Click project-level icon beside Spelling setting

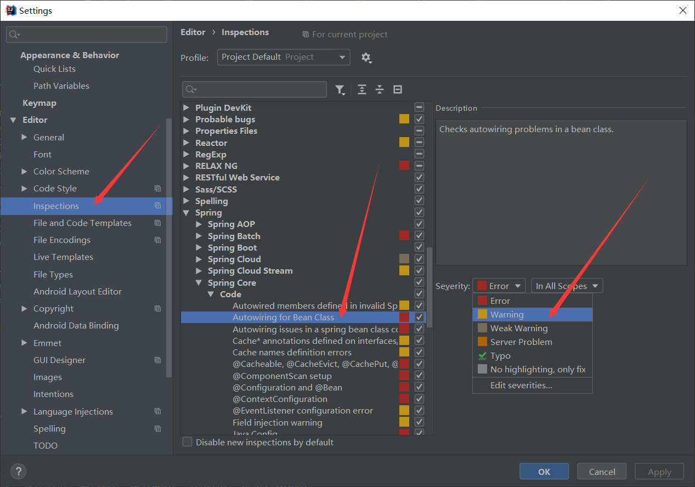pyautogui.click(x=158, y=429)
